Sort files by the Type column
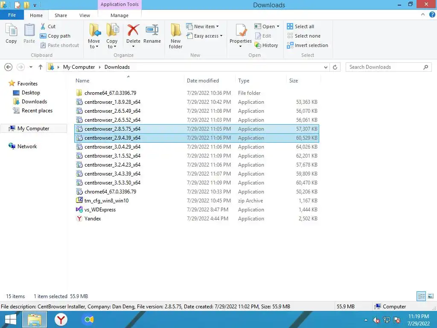The image size is (437, 328). 261,81
